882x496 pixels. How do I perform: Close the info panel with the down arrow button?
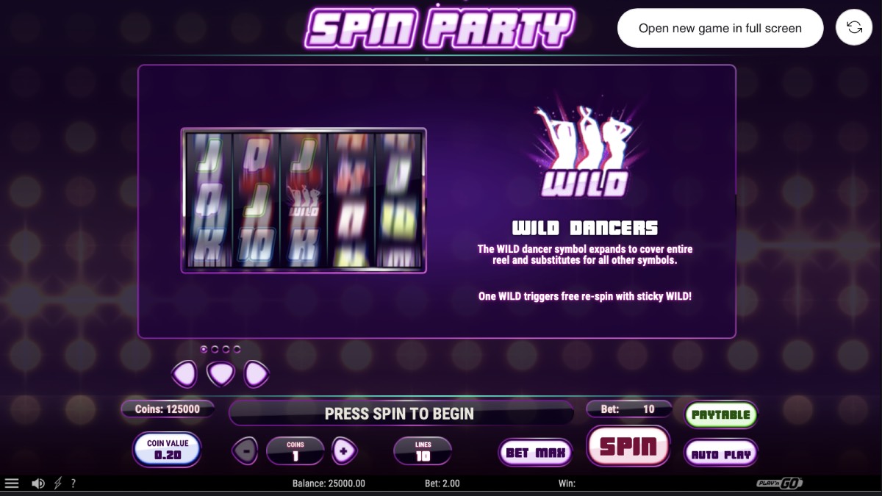(220, 375)
